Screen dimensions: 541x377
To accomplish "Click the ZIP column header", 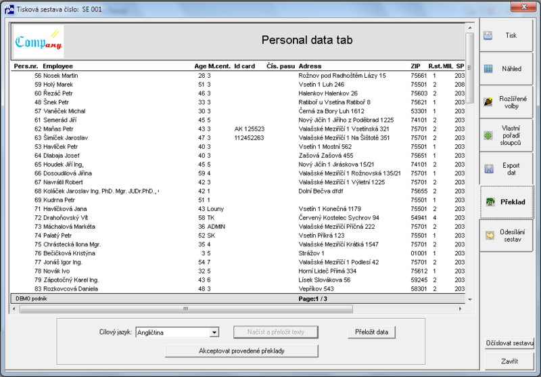I will tap(415, 66).
